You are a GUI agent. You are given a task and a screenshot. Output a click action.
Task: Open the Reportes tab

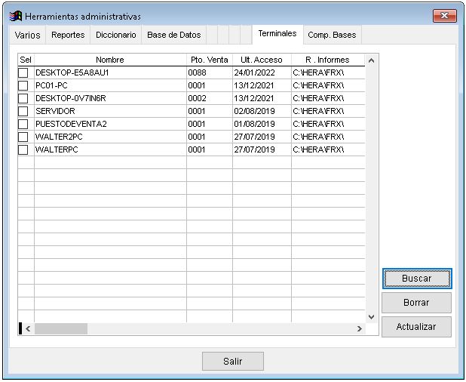pyautogui.click(x=68, y=35)
